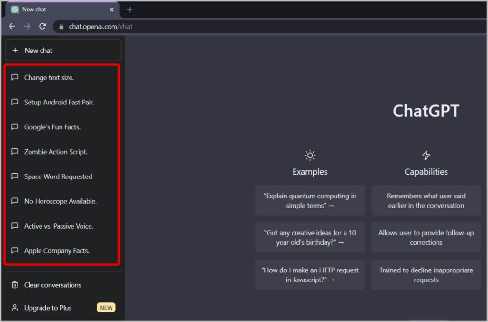The width and height of the screenshot is (488, 322).
Task: Click the chat.openai.com address bar
Action: (x=269, y=27)
